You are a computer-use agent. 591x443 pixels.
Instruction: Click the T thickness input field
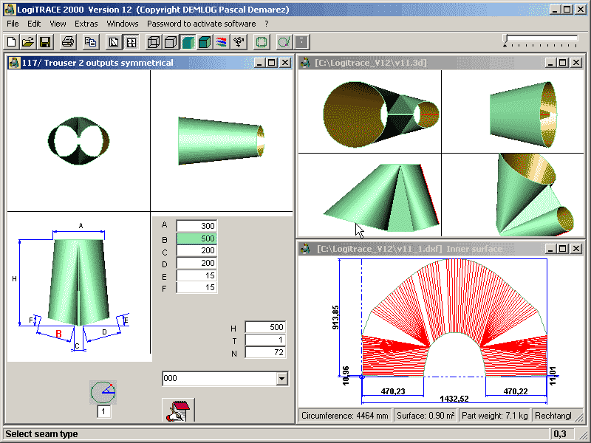[265, 340]
